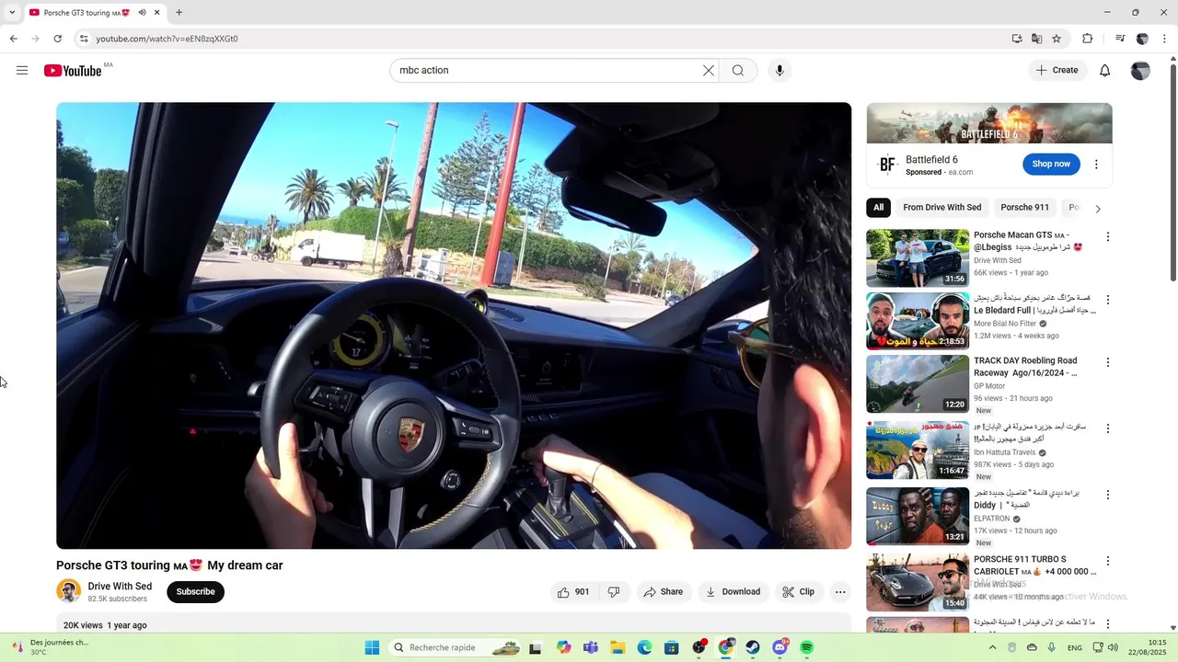Open browser extensions puzzle icon

tap(1088, 39)
